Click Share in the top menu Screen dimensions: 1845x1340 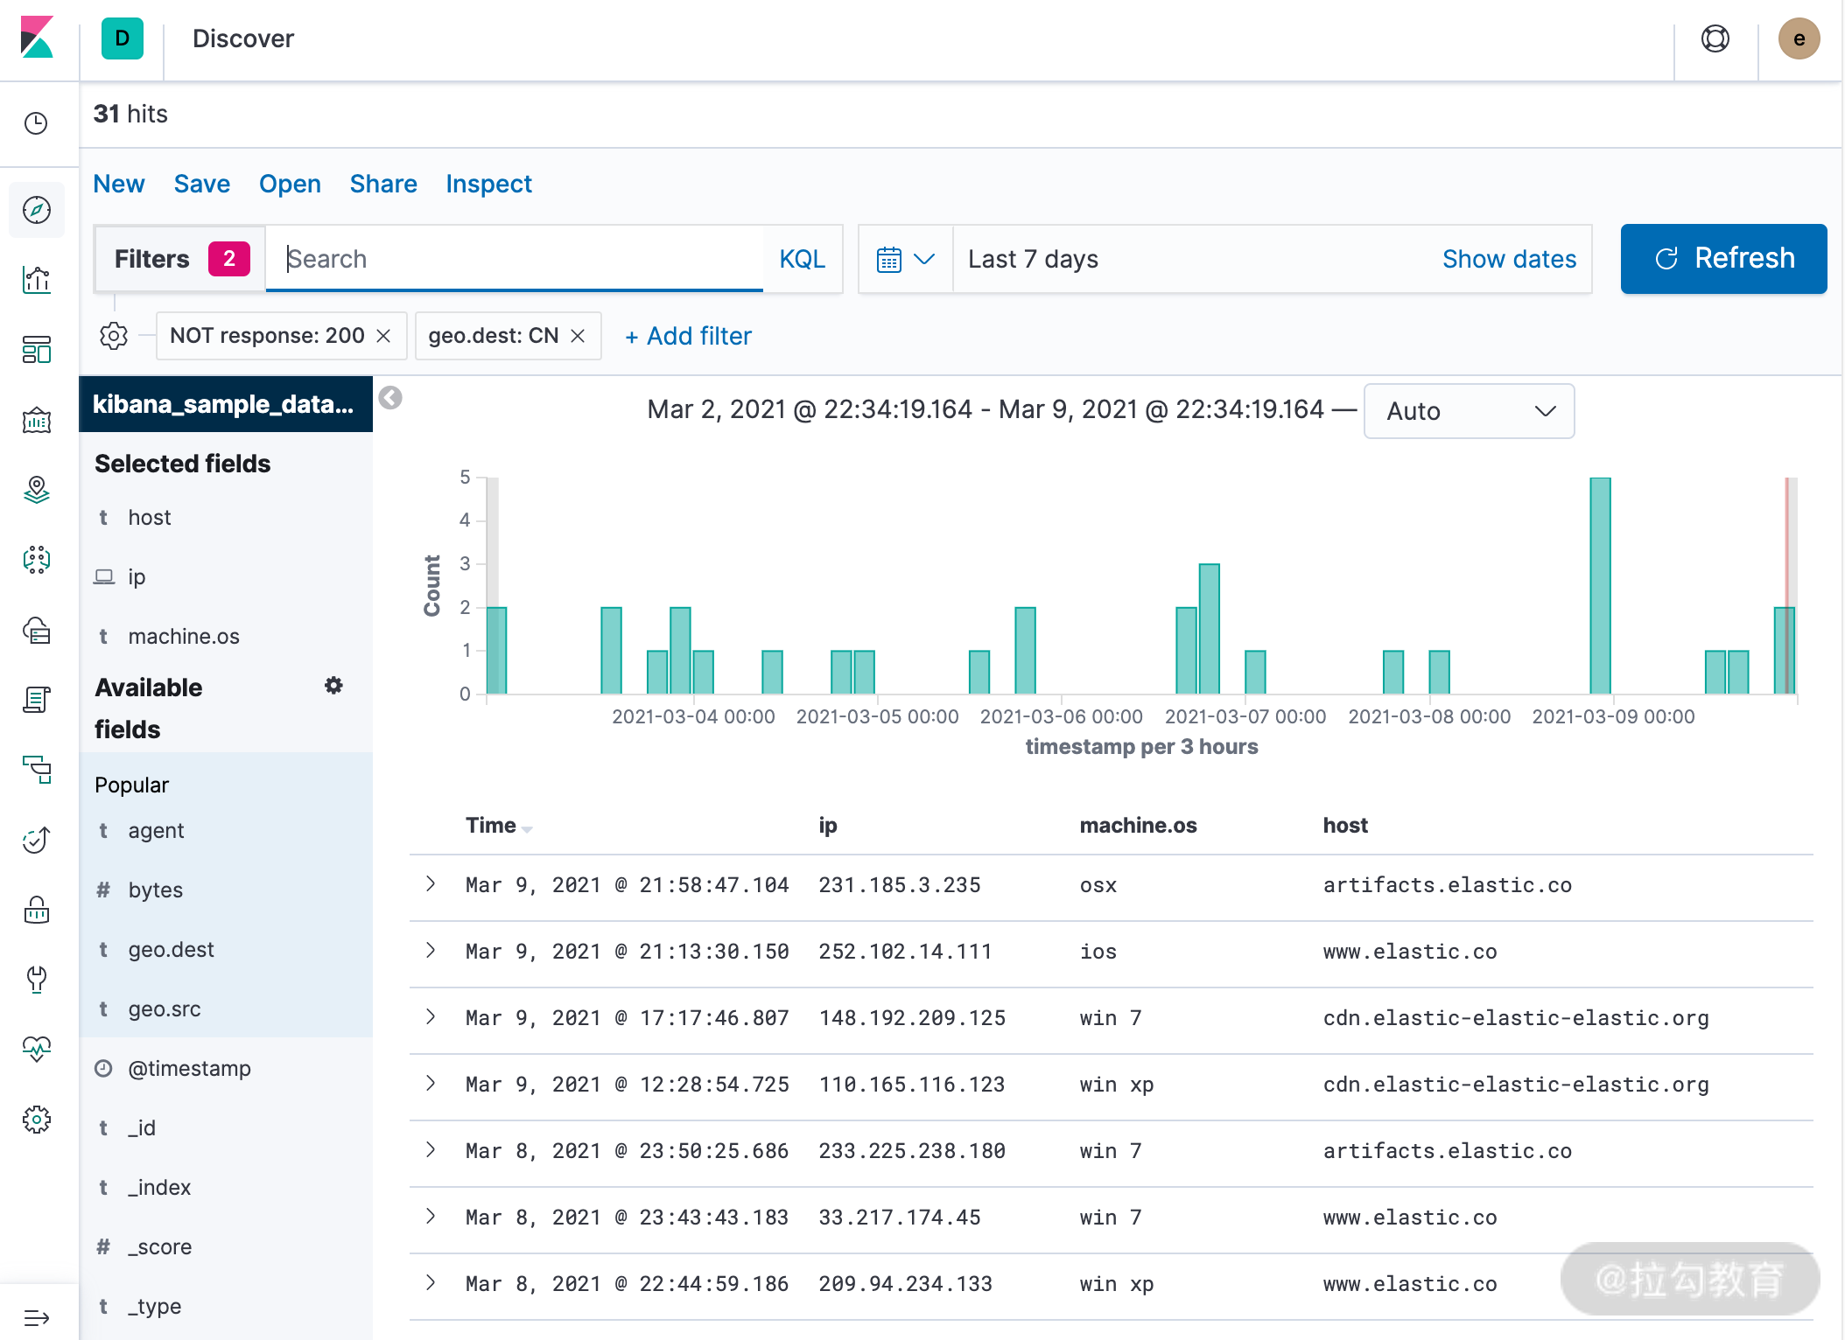383,184
